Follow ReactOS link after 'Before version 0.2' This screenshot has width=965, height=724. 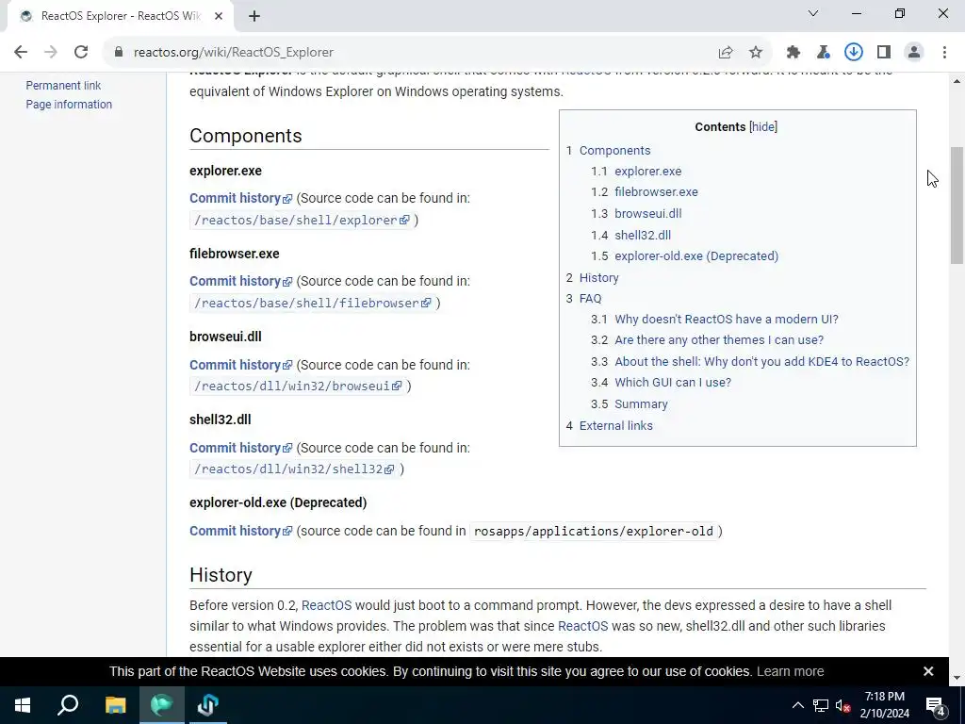(x=326, y=606)
